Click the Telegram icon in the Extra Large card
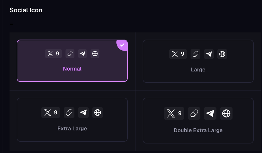This screenshot has height=153, width=262. (x=83, y=113)
